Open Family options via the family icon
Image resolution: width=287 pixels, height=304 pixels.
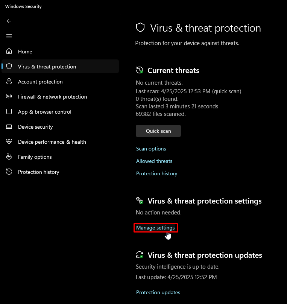pos(9,157)
